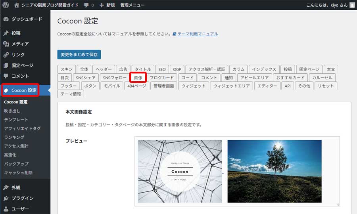Switch to the アクセス解析・認証 tab

[x=207, y=69]
